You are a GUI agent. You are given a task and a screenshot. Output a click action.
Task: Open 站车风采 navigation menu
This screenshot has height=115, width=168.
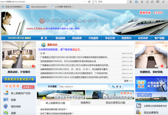tap(143, 38)
